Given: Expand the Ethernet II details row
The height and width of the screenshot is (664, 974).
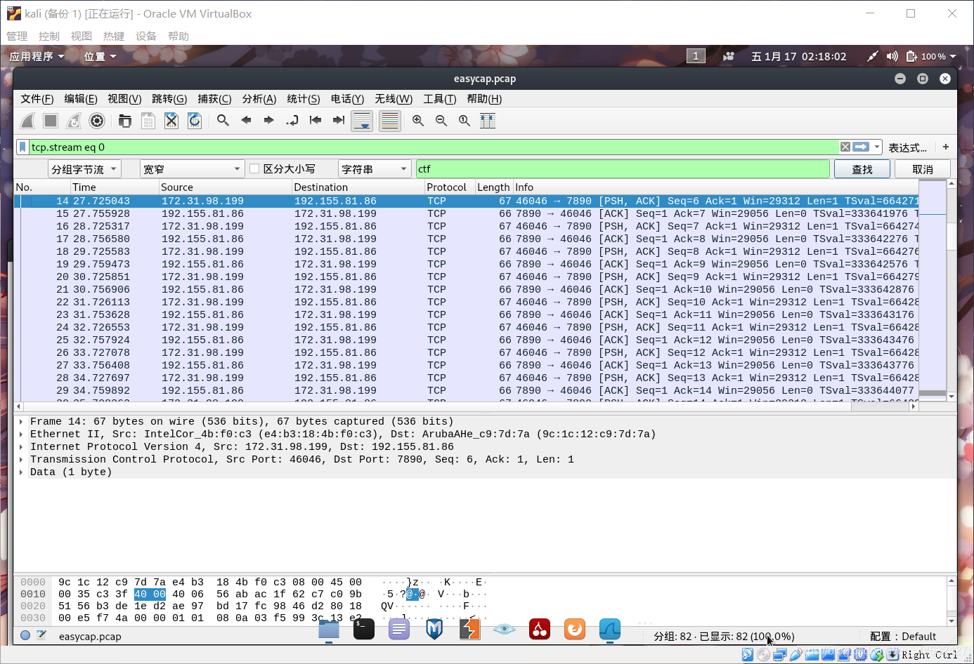Looking at the screenshot, I should [21, 434].
